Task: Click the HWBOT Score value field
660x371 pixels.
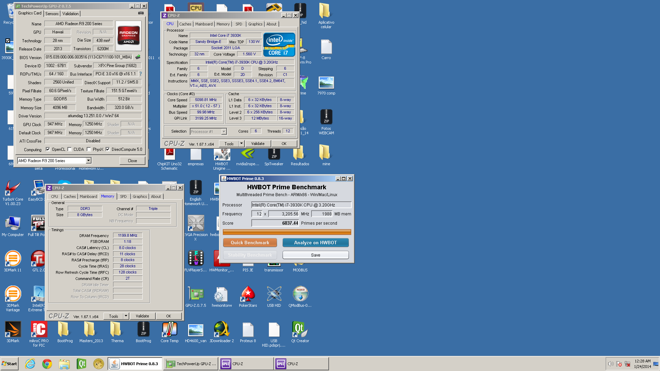Action: click(x=275, y=223)
